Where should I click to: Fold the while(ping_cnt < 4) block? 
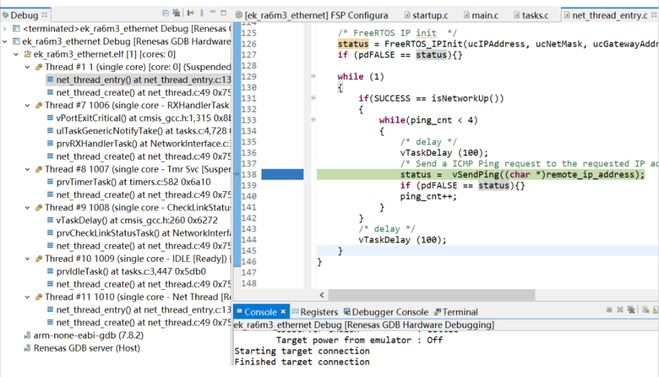click(313, 120)
